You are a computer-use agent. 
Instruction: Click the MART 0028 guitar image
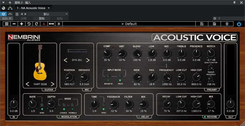pos(40,62)
